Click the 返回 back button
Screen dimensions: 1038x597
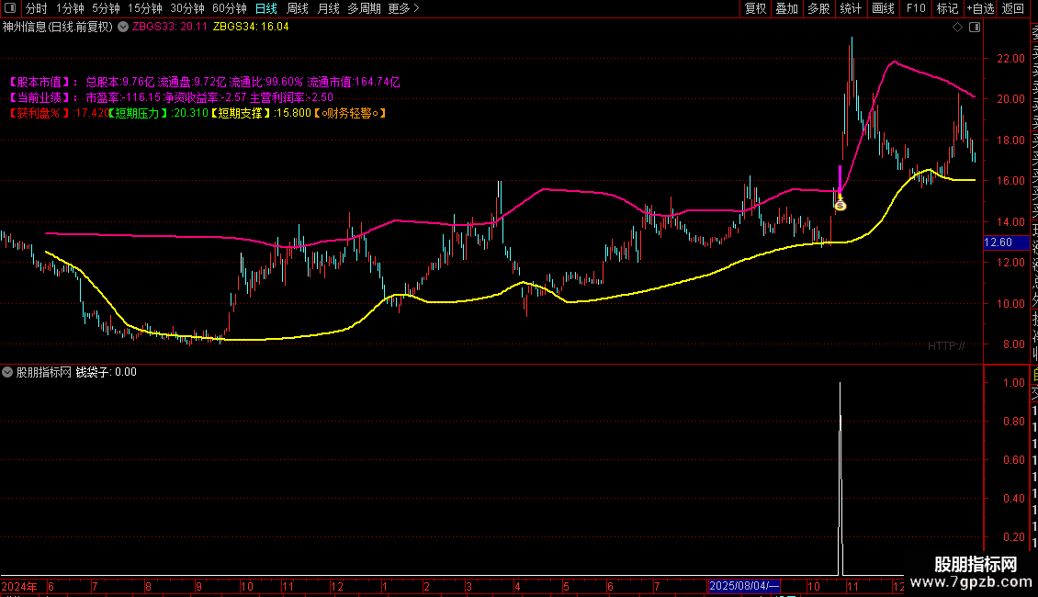(x=1013, y=8)
